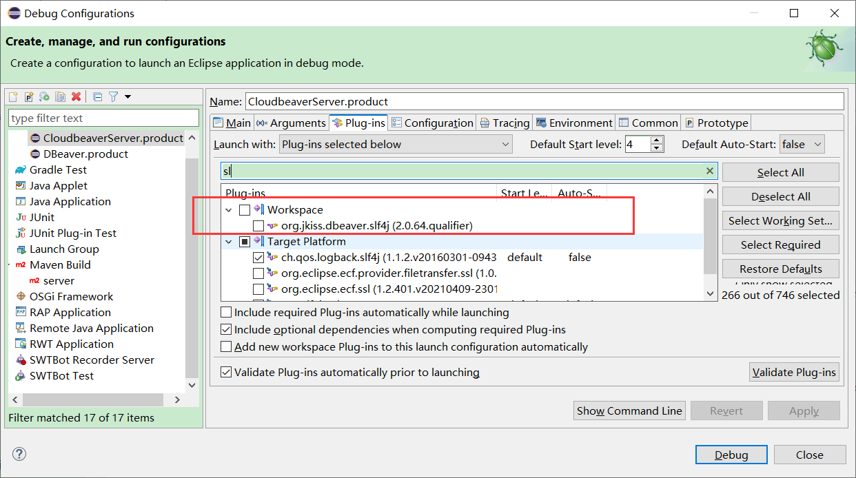Check org.eclipse.ecf.provider.filetransfer.ssl checkbox

[x=258, y=273]
